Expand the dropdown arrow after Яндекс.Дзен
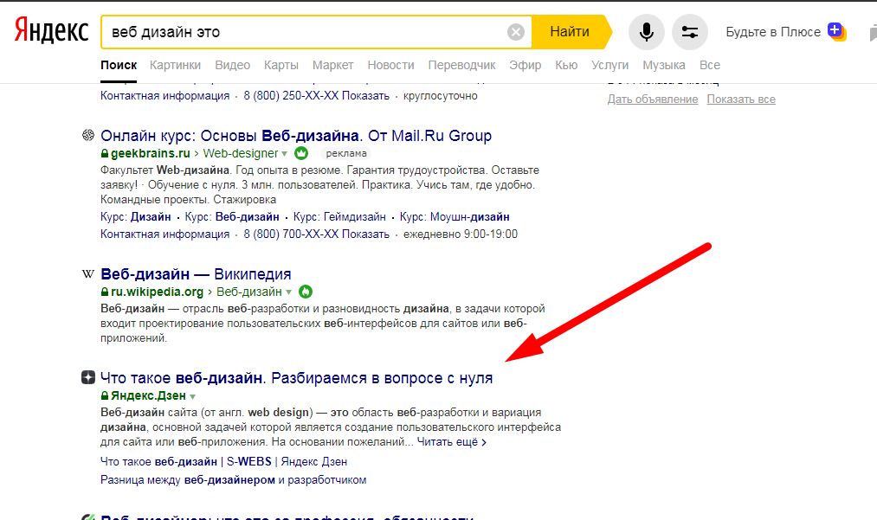 [192, 396]
